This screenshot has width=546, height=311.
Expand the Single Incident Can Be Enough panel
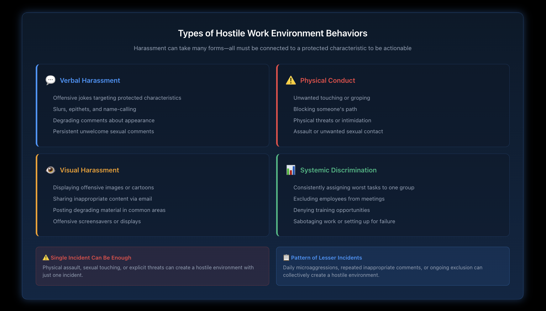(152, 266)
